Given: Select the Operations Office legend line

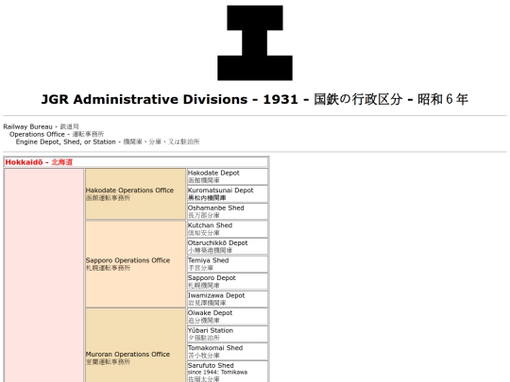Looking at the screenshot, I should (x=57, y=134).
